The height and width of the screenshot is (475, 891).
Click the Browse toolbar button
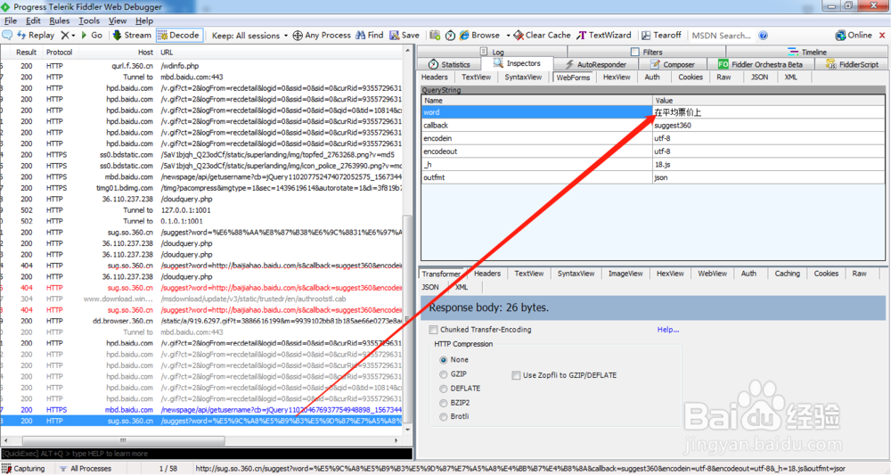coord(479,36)
